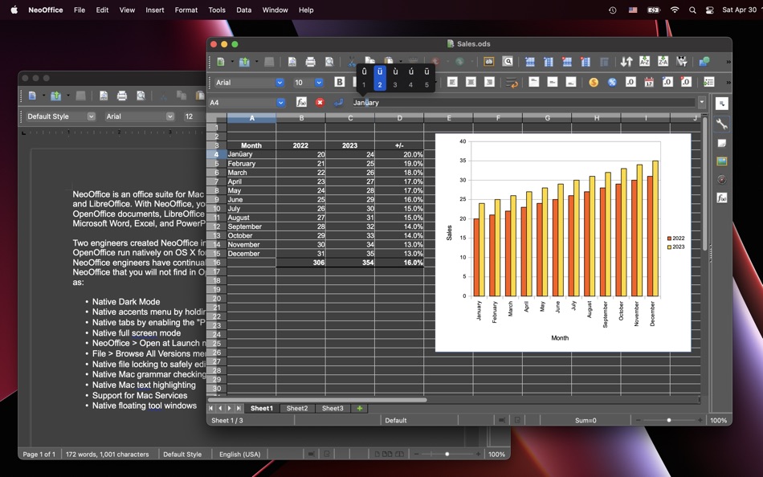Click the AutoFilter funnel icon
The width and height of the screenshot is (763, 477).
[x=682, y=61]
